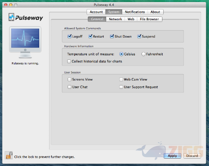Click the heartbeat monitor status image
This screenshot has height=166, width=209.
point(25,42)
